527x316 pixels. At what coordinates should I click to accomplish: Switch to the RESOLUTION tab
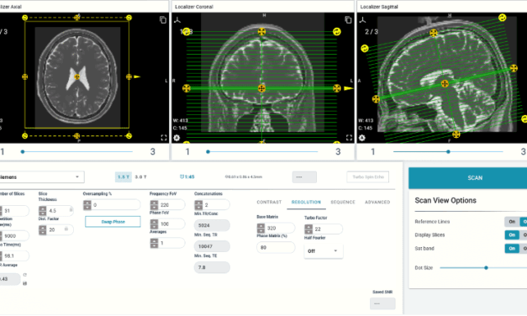(306, 202)
